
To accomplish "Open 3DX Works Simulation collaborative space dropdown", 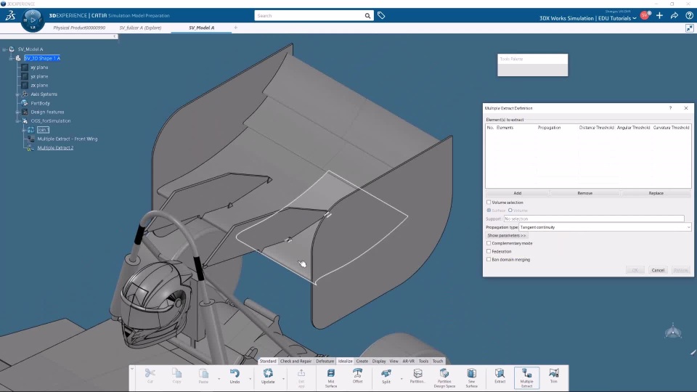I will pos(635,18).
